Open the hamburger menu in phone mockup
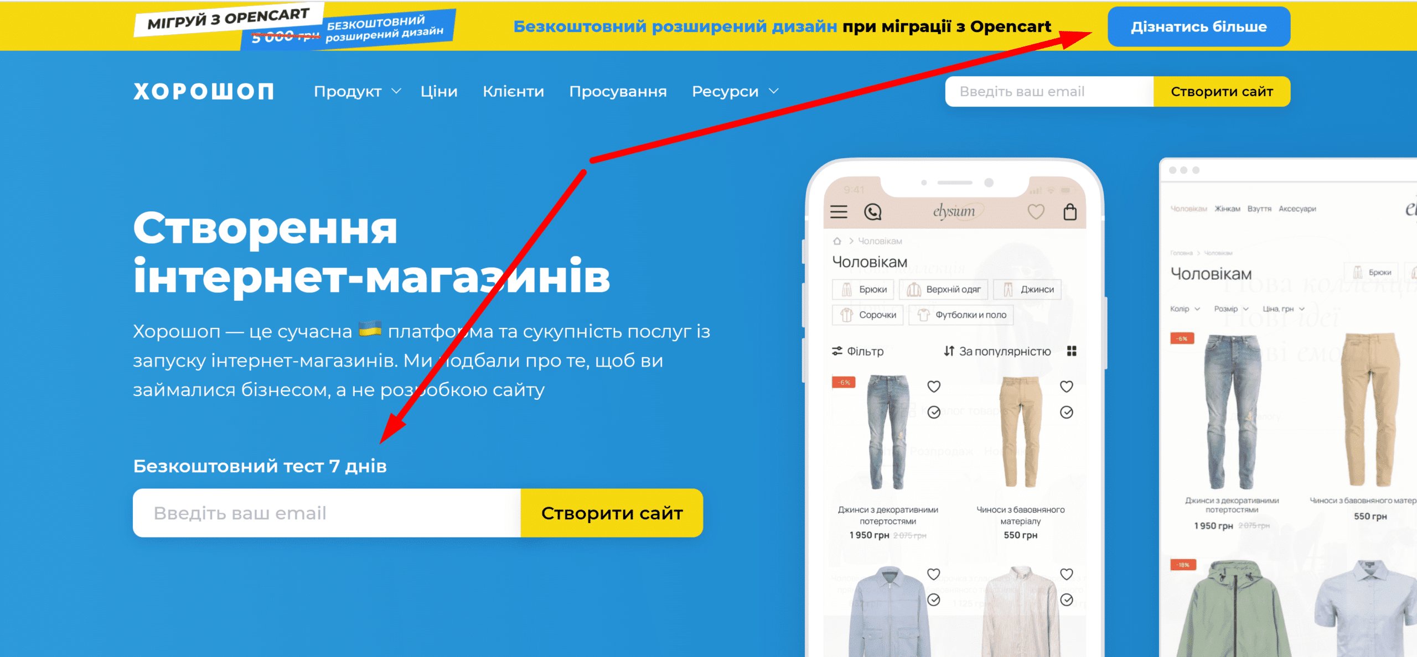Screen dimensions: 1417x657 pyautogui.click(x=839, y=212)
